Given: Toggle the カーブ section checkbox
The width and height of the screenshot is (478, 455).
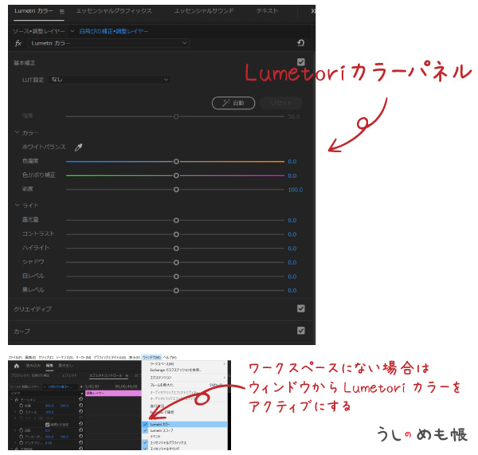Looking at the screenshot, I should coord(301,331).
